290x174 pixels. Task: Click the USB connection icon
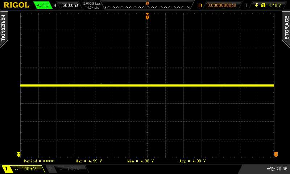271,169
